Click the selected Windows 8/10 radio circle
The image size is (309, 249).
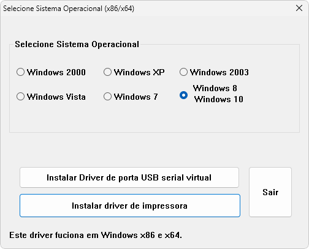[183, 95]
